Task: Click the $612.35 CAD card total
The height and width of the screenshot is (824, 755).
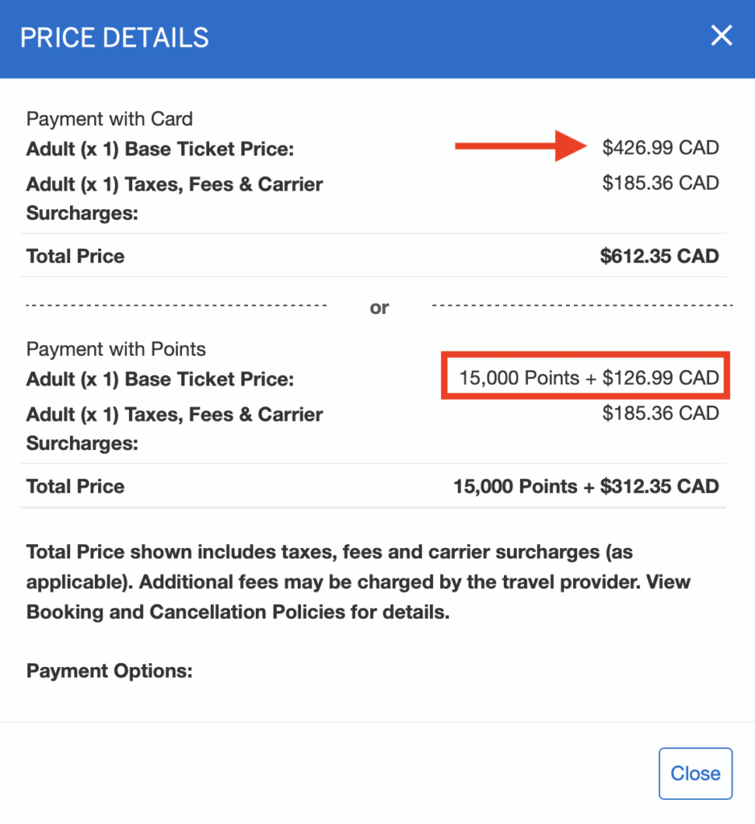Action: [x=659, y=256]
